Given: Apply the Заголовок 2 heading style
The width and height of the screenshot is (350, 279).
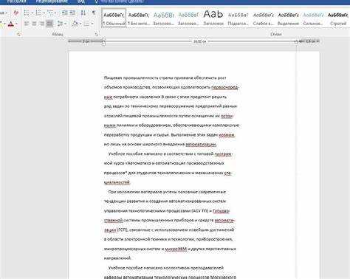Looking at the screenshot, I should [x=188, y=18].
